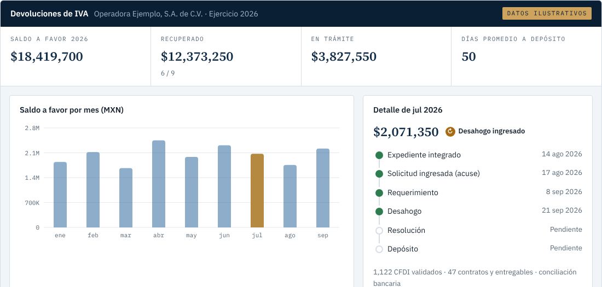This screenshot has height=287, width=602.
Task: Click Pendiente next to Resolución
Action: point(566,230)
